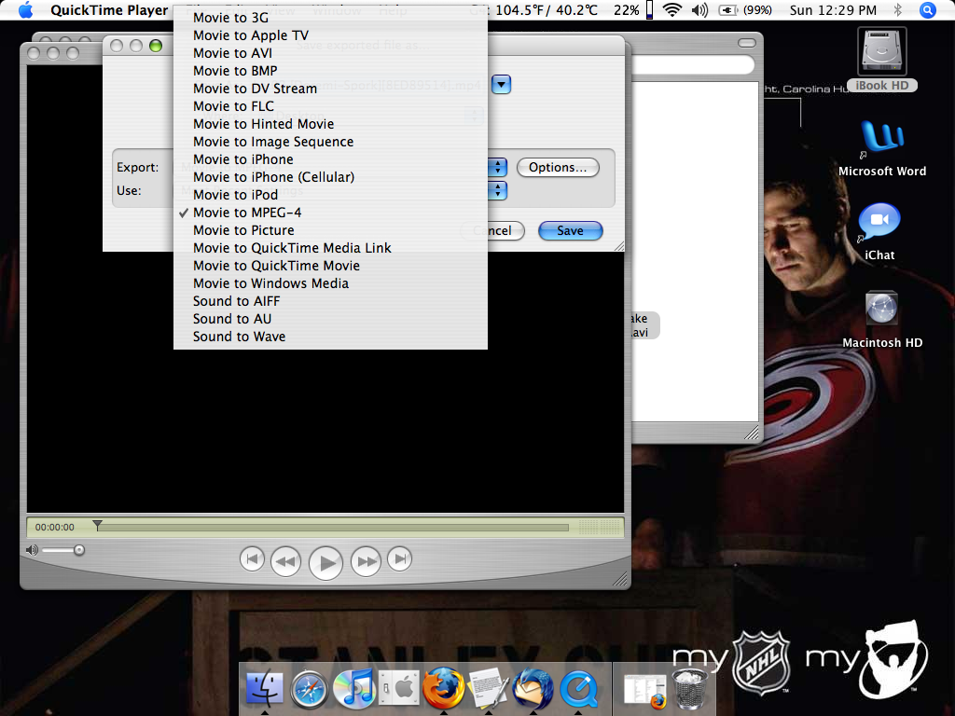Select the iBook HD desktop drive
This screenshot has height=716, width=955.
pyautogui.click(x=881, y=59)
